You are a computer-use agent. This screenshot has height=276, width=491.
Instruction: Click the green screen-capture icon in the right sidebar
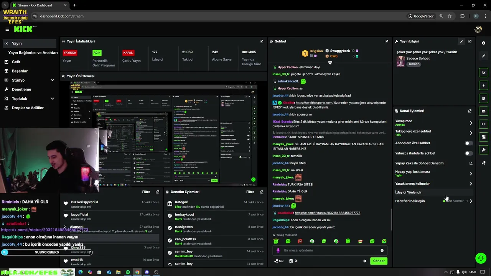tap(484, 72)
